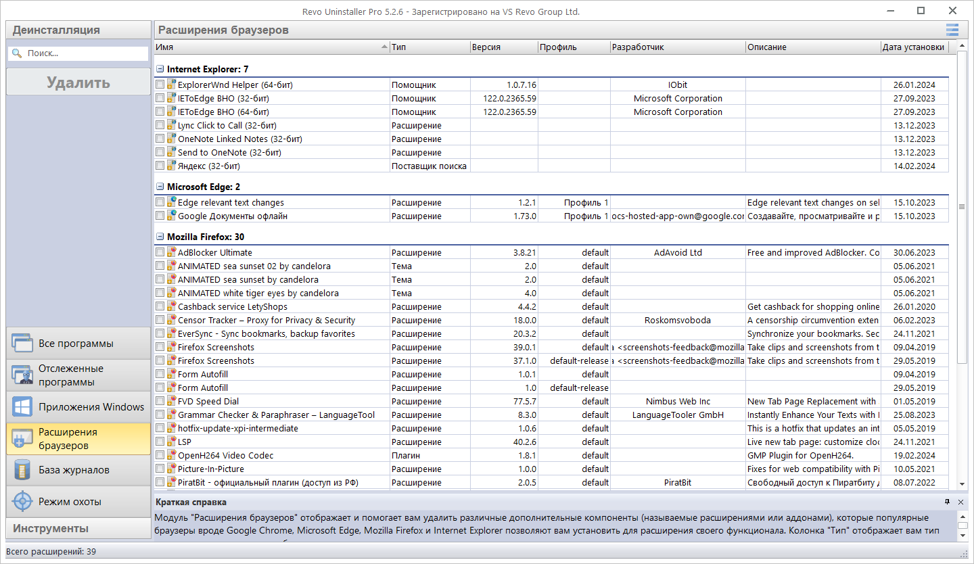Focus the Поиск search field

pyautogui.click(x=78, y=53)
